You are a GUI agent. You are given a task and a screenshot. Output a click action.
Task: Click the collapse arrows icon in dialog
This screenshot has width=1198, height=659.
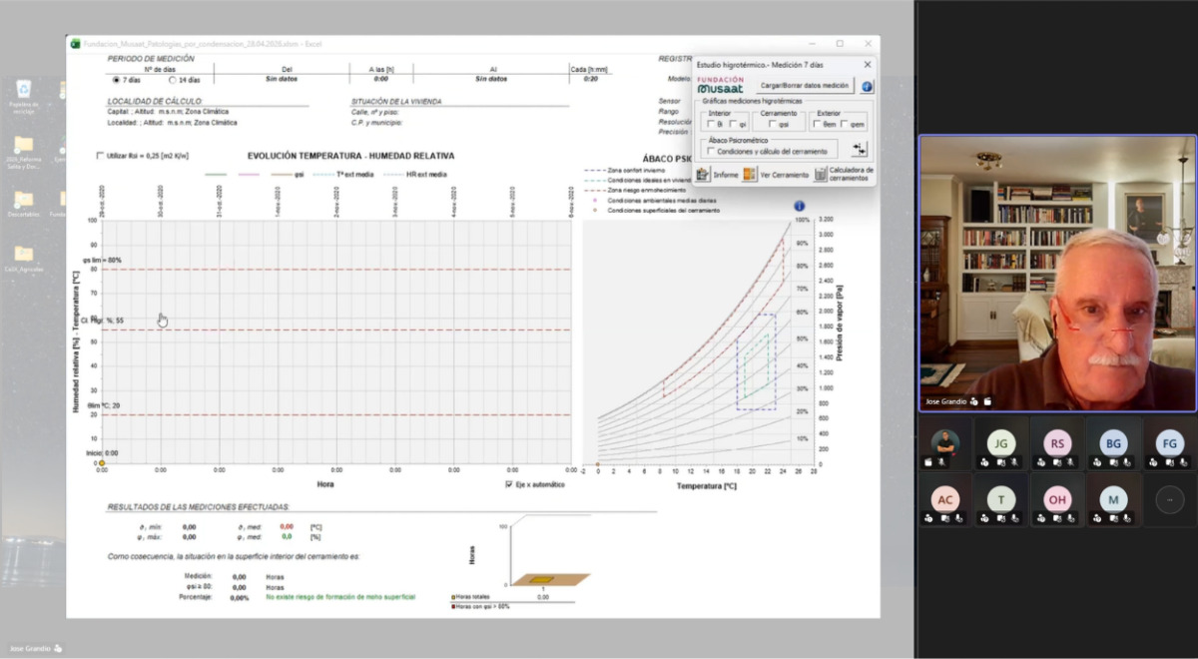coord(860,149)
